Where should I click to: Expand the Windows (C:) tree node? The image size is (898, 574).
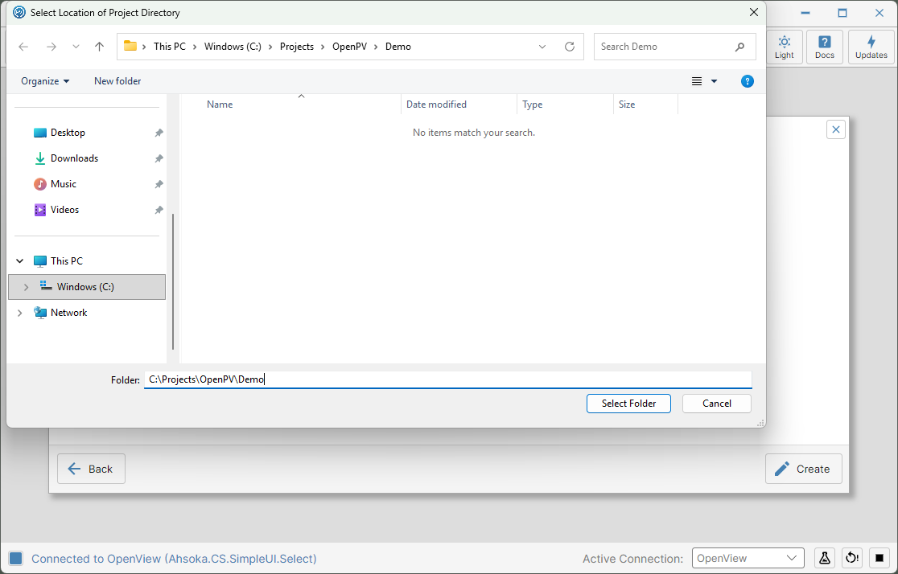tap(26, 287)
